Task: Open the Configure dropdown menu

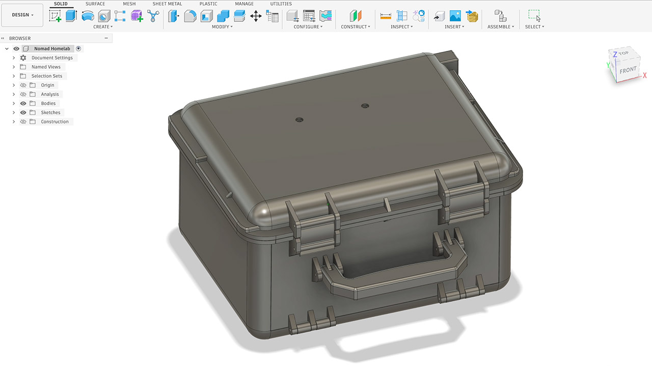Action: pos(308,27)
